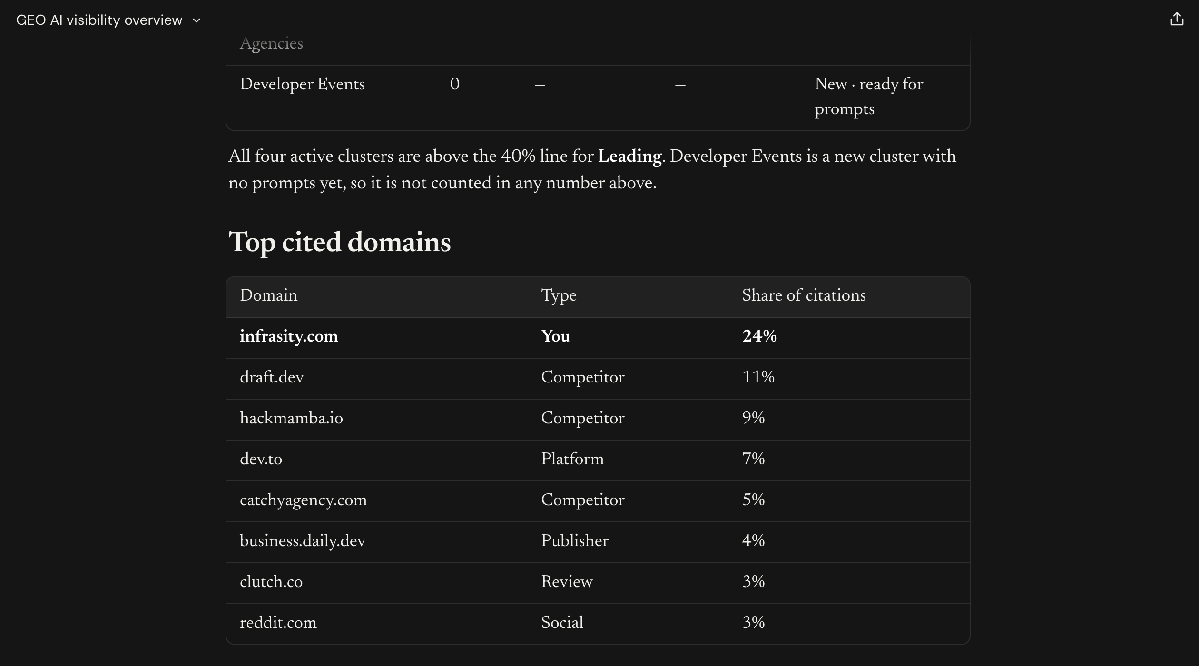Click the New · ready for prompts status
Image resolution: width=1199 pixels, height=666 pixels.
point(869,97)
